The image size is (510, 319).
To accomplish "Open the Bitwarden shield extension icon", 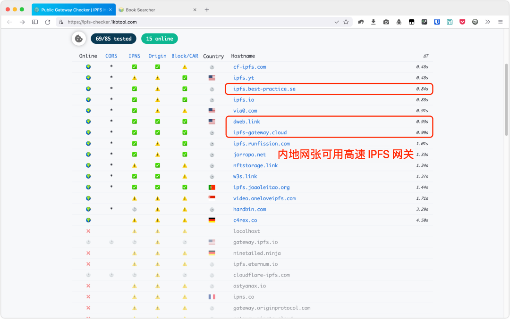I will pyautogui.click(x=437, y=22).
